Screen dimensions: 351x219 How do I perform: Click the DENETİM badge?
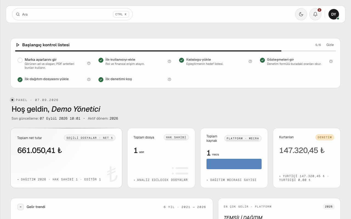325,137
